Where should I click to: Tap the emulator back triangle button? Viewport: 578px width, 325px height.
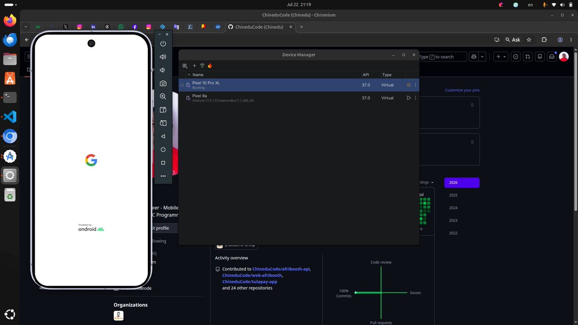click(x=163, y=136)
